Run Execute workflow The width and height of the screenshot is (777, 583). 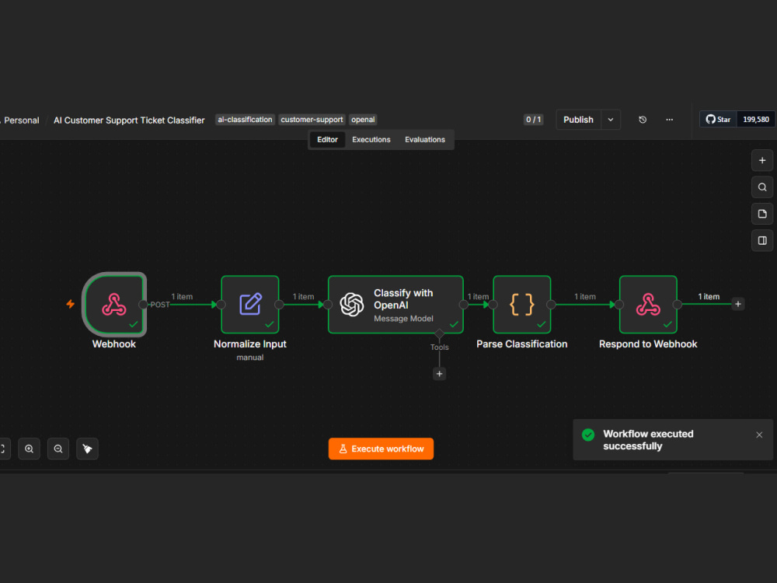(x=381, y=449)
